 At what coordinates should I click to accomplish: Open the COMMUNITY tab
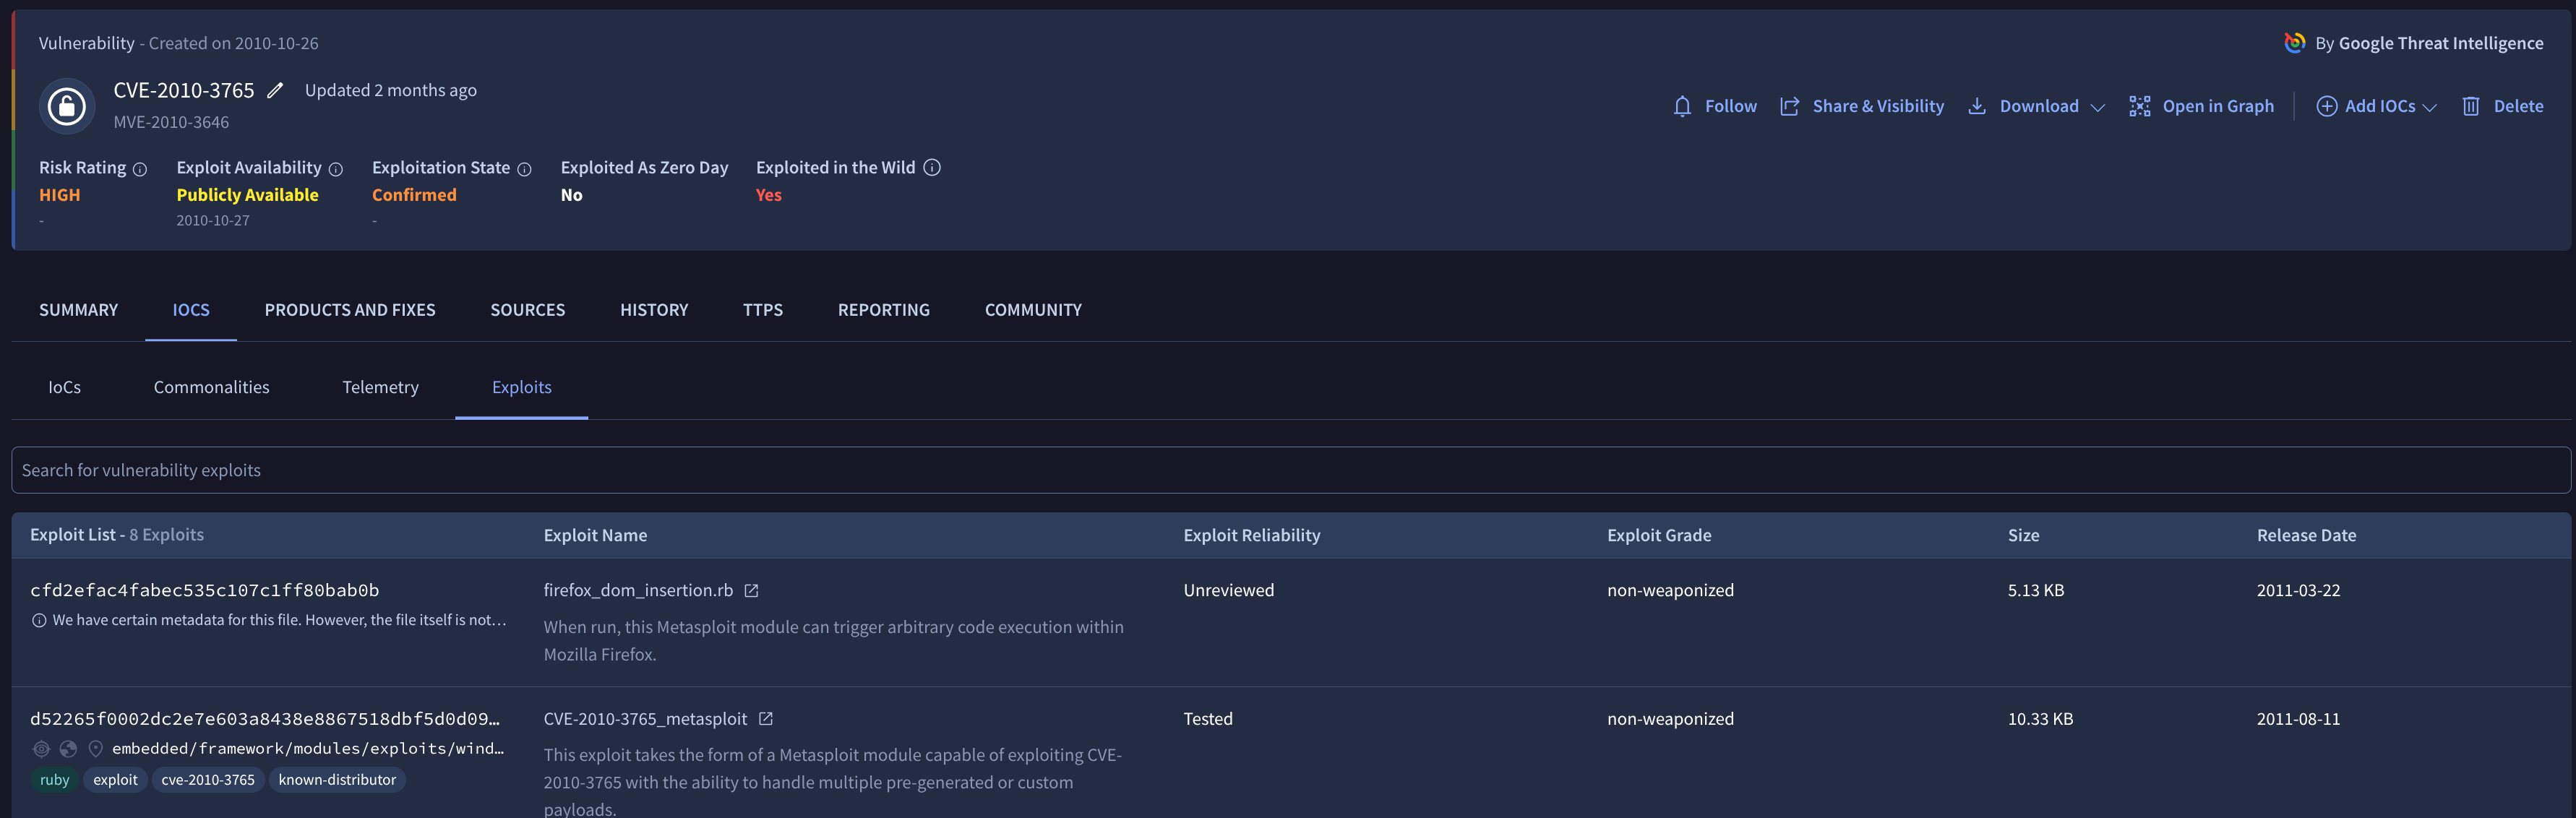click(x=1033, y=310)
